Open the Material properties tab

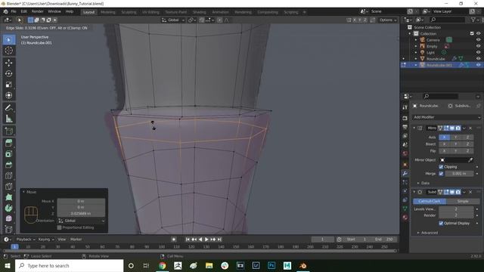(x=405, y=218)
